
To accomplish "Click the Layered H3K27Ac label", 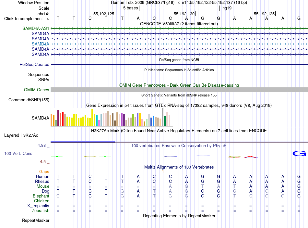I will [21, 135].
